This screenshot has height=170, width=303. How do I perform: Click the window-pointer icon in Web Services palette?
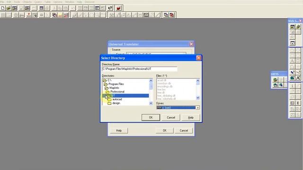point(292,43)
